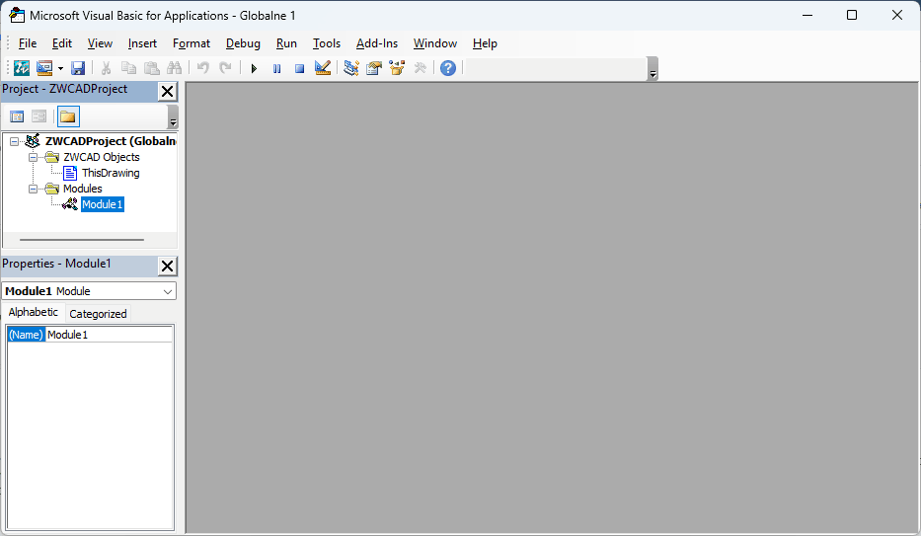Click the cursor position box in toolbar

pyautogui.click(x=556, y=69)
